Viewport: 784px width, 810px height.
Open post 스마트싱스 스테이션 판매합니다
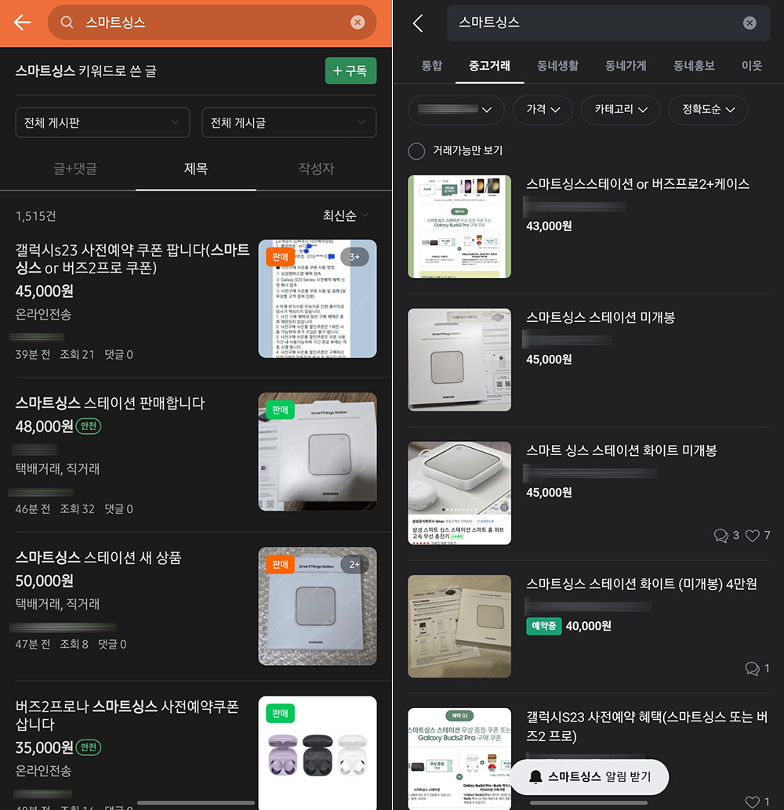[x=111, y=403]
